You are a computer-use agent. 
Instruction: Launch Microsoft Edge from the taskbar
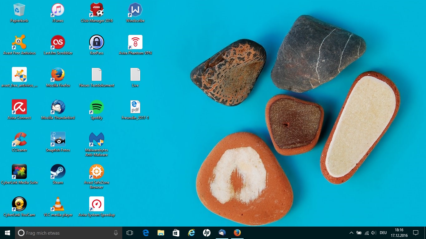pyautogui.click(x=146, y=233)
